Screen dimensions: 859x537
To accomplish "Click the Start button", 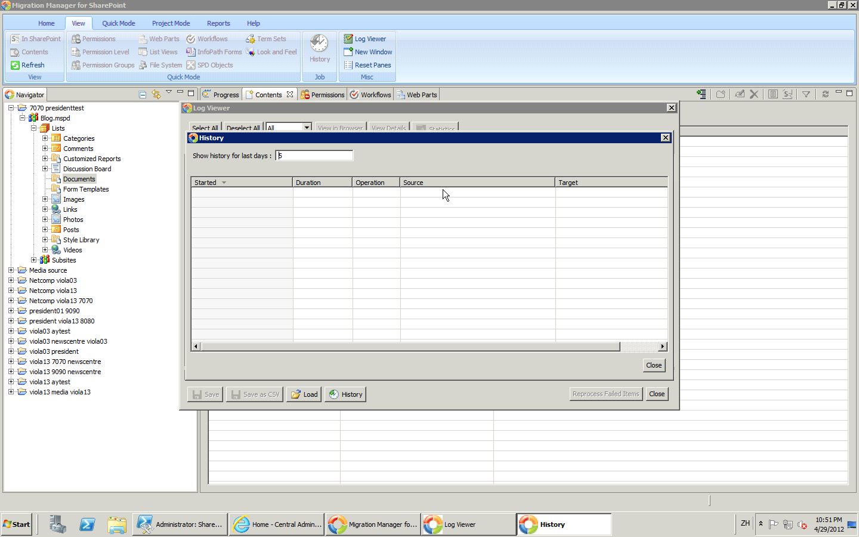I will tap(17, 524).
